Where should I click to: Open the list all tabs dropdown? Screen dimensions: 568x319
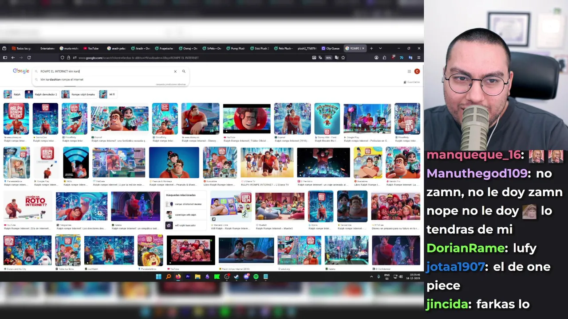(380, 48)
